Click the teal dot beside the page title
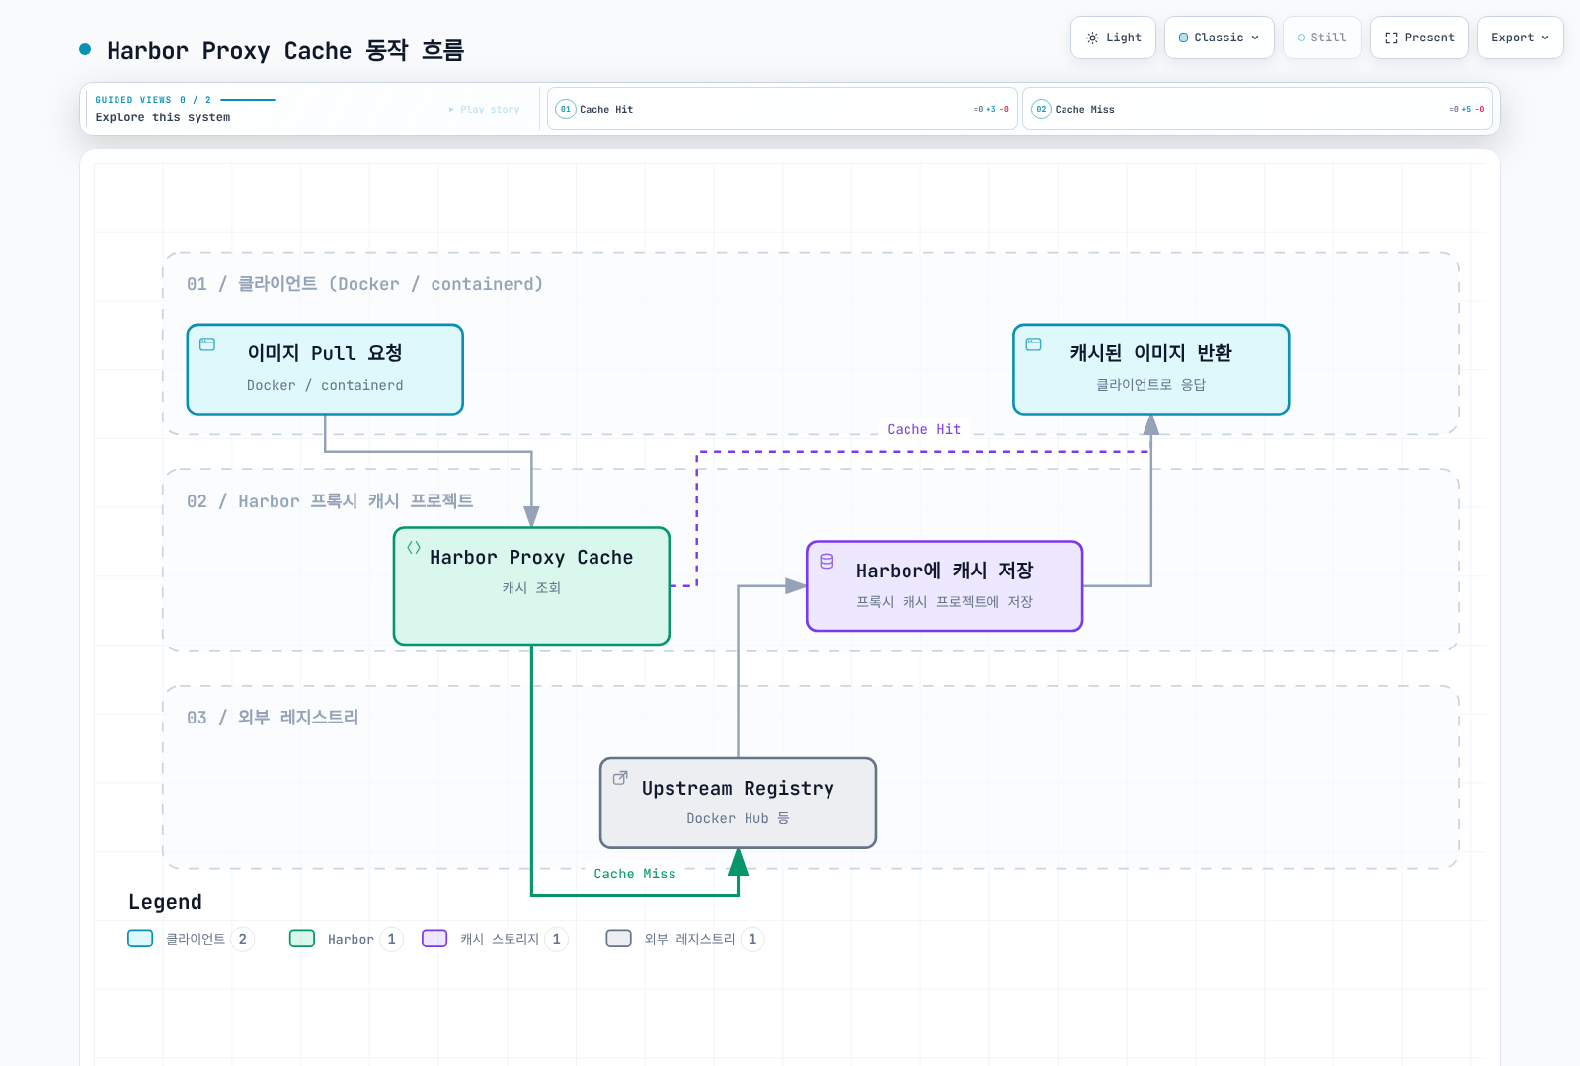The width and height of the screenshot is (1580, 1066). click(x=85, y=49)
